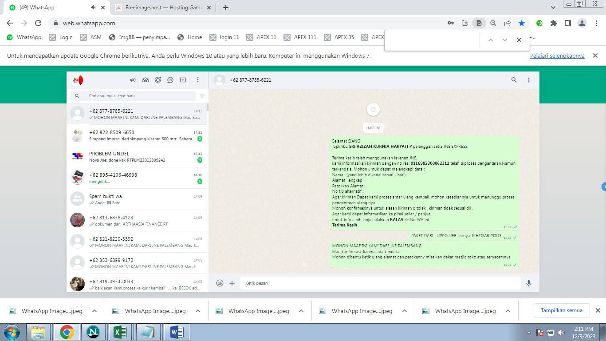Click the install app icon in address bar
The height and width of the screenshot is (341, 606).
click(x=465, y=23)
